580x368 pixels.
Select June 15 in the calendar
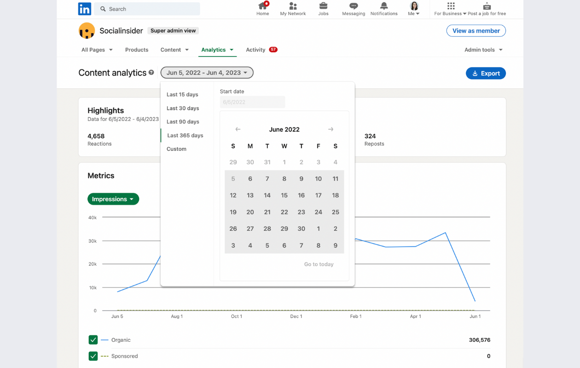tap(284, 195)
